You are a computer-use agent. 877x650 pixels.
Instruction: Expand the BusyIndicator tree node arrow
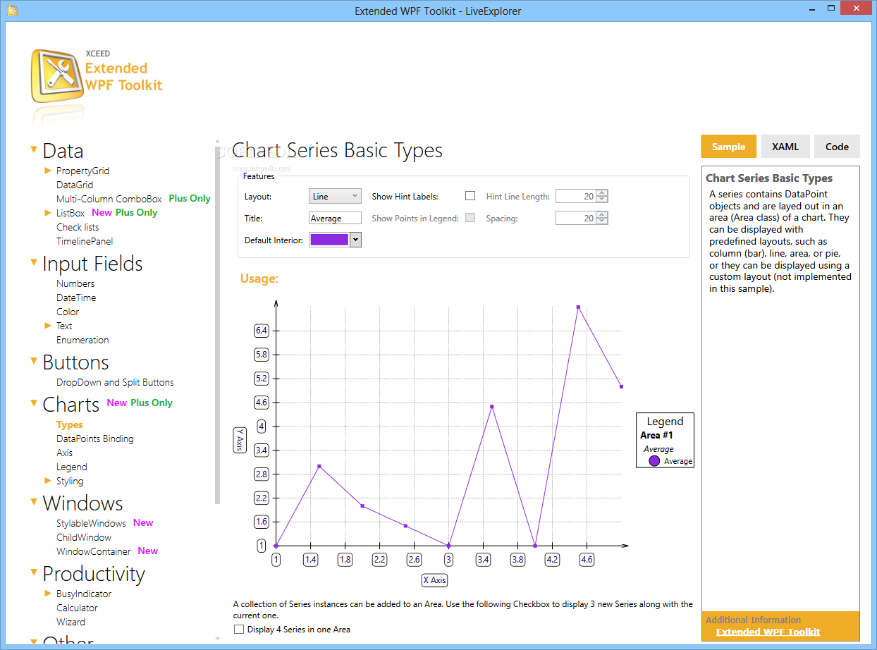[x=48, y=594]
